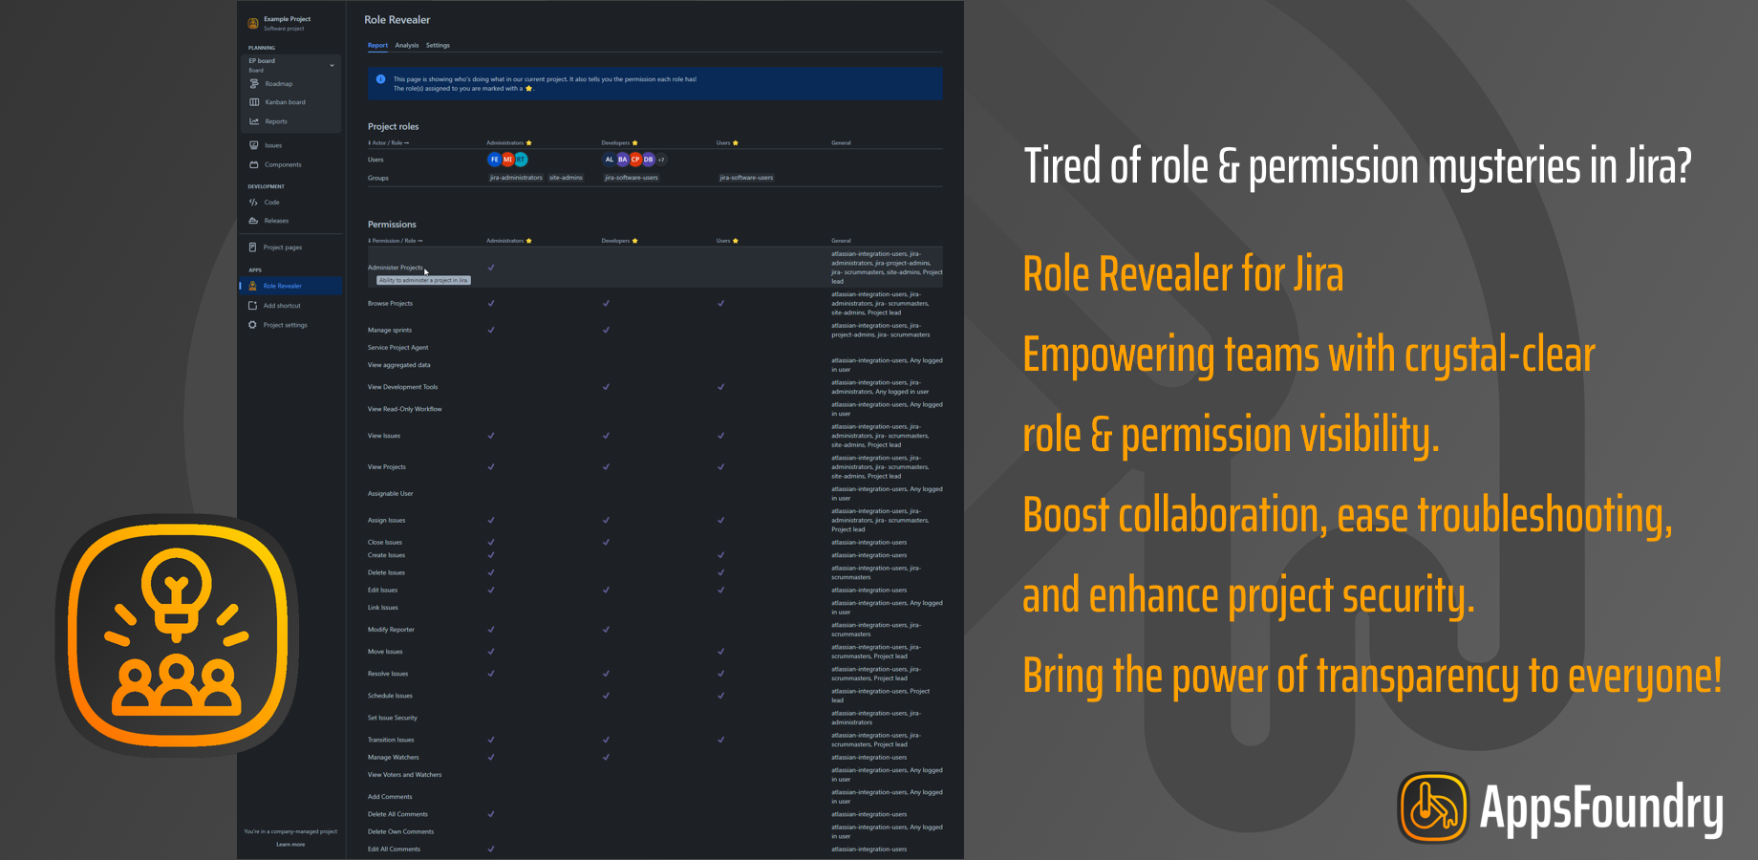Click the Assignable User permission
Screen dimensions: 1758x860
point(391,494)
